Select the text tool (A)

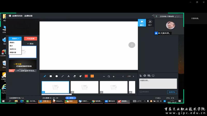pyautogui.click(x=69, y=76)
